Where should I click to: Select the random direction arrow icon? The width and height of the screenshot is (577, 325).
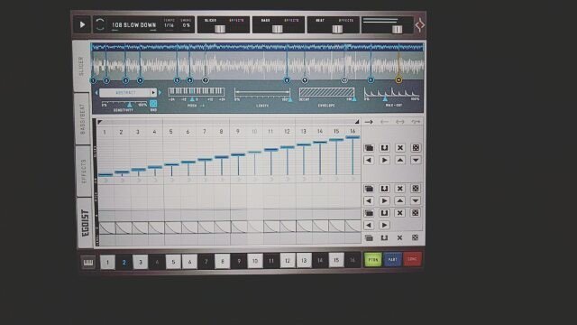416,122
